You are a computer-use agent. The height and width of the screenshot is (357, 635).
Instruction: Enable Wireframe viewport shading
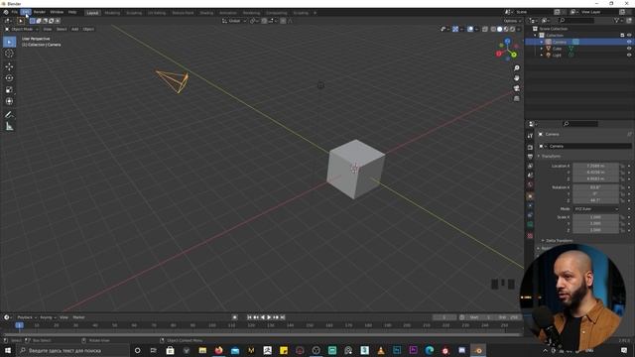493,29
